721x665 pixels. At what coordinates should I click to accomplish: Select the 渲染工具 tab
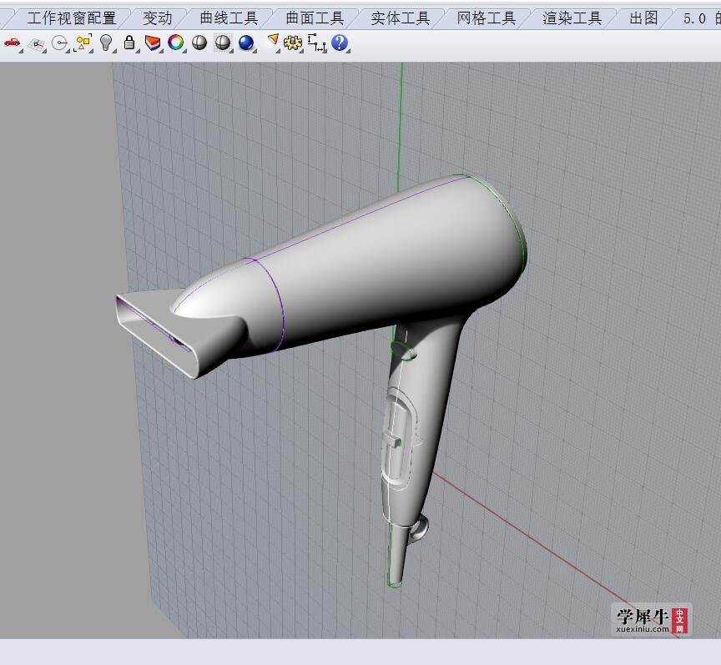(x=572, y=18)
